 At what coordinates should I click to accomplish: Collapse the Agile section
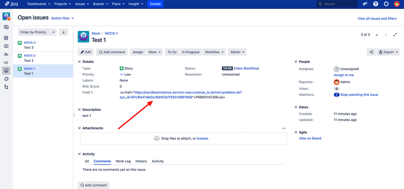(x=296, y=132)
